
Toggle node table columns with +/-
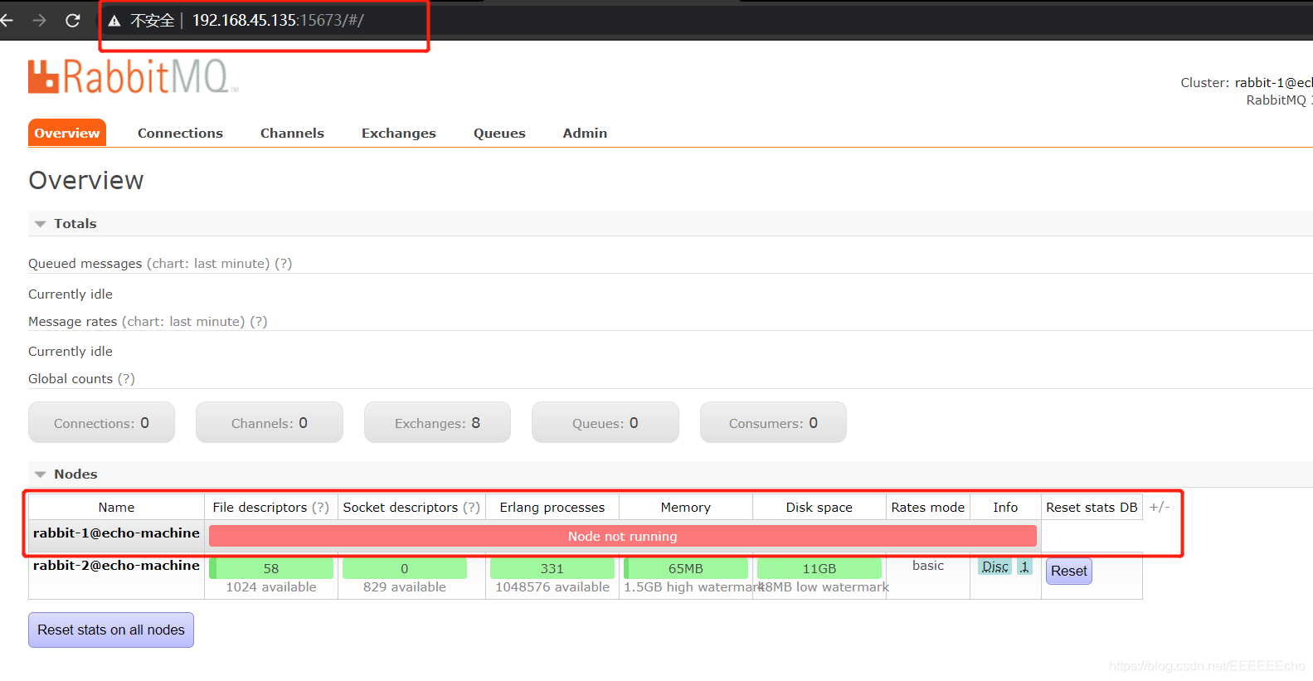tap(1160, 507)
